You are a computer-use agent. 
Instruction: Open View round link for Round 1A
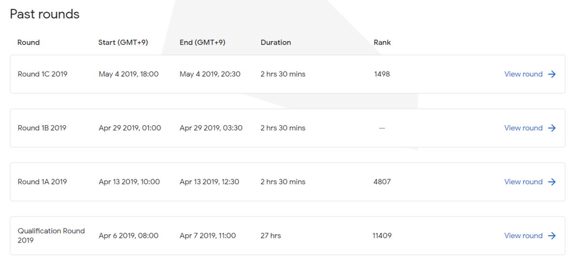(x=523, y=182)
